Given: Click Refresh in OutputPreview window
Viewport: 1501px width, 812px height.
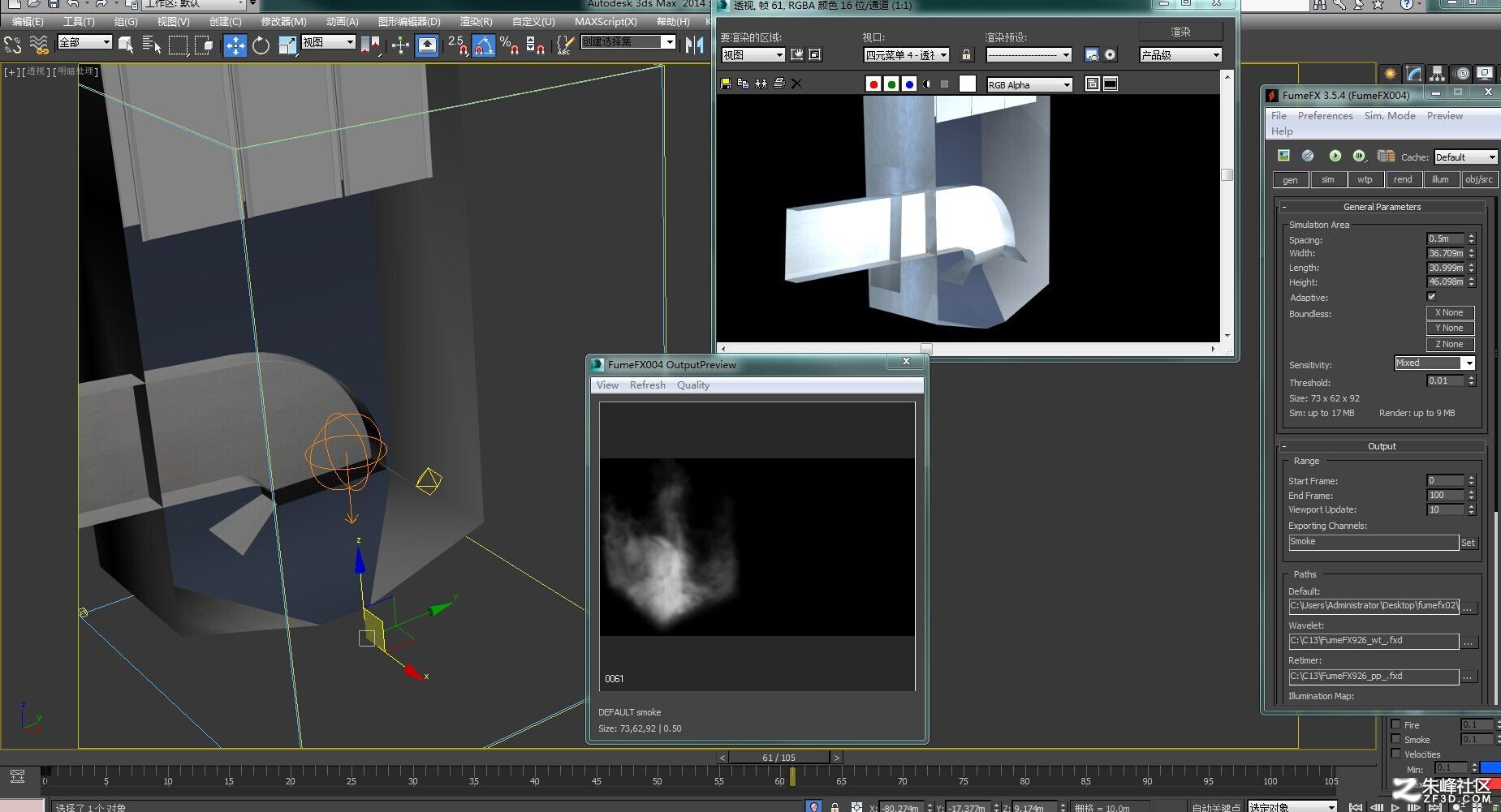Looking at the screenshot, I should pyautogui.click(x=647, y=385).
